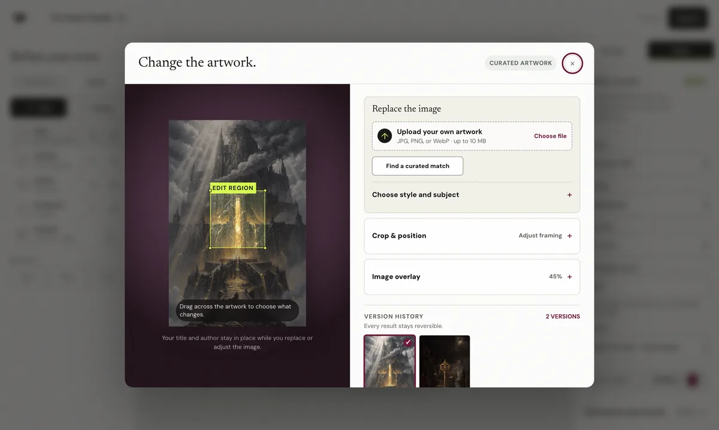
Task: Select the dark key version thumbnail
Action: coord(445,361)
